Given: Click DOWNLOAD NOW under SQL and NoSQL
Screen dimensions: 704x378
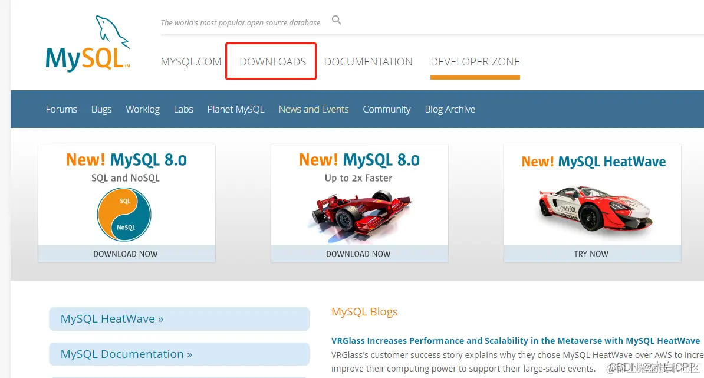Looking at the screenshot, I should 126,254.
